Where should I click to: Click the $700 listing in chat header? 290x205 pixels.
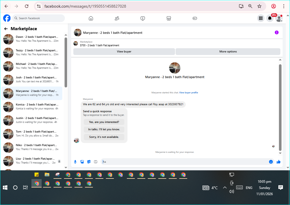99,45
